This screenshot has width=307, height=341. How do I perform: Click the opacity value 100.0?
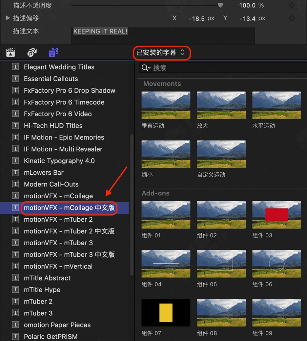click(x=247, y=6)
